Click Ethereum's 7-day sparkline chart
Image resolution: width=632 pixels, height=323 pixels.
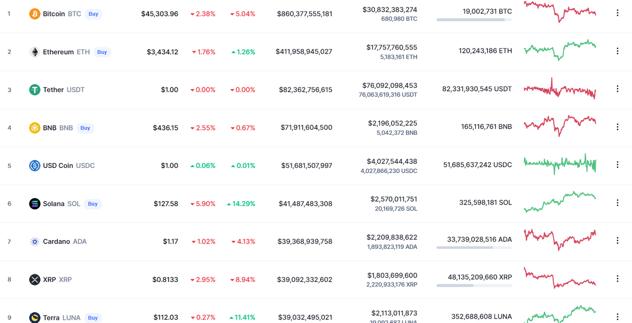tap(560, 50)
